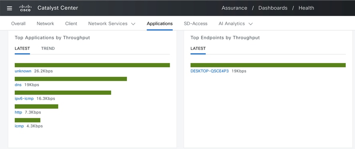Open the http application link
355x149 pixels.
(18, 112)
